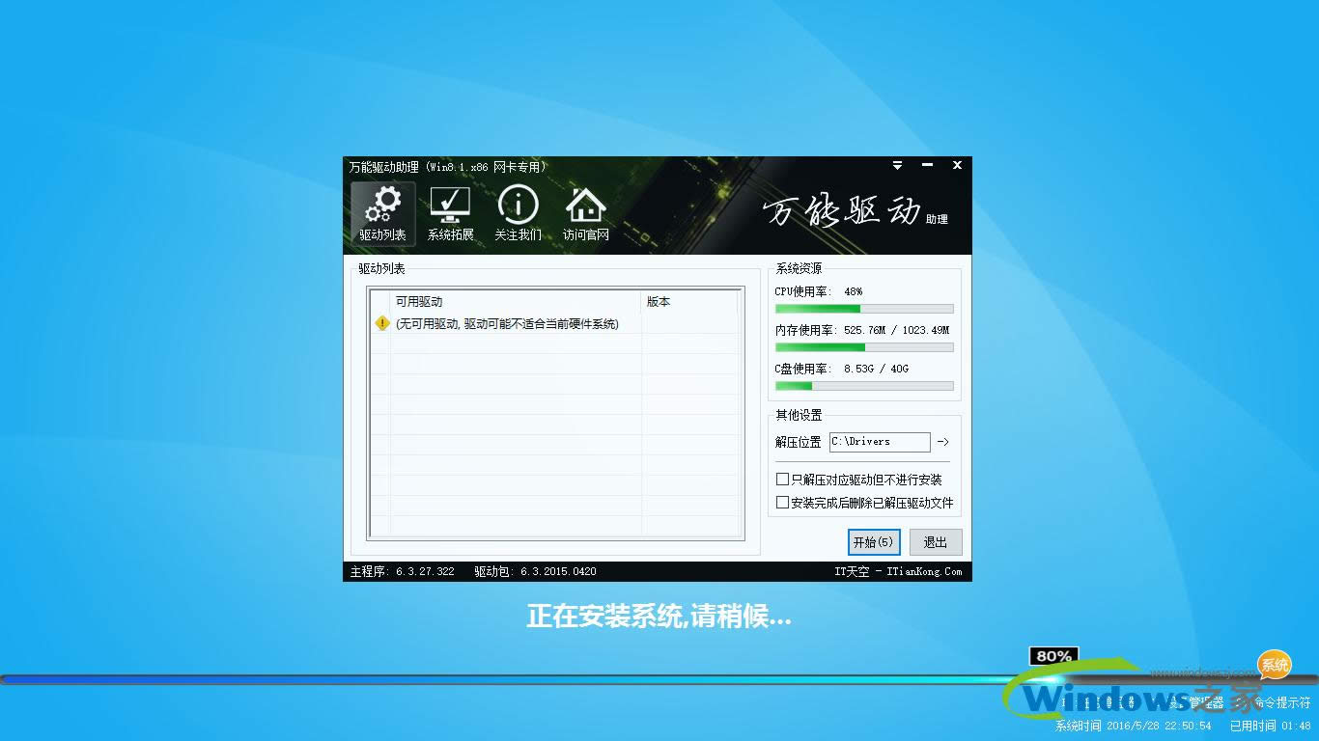Open 命令提示符 from the taskbar
The height and width of the screenshot is (741, 1319).
click(x=1282, y=701)
